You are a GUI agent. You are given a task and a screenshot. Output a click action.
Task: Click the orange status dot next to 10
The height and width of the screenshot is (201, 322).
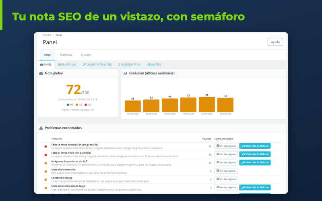coord(77,105)
